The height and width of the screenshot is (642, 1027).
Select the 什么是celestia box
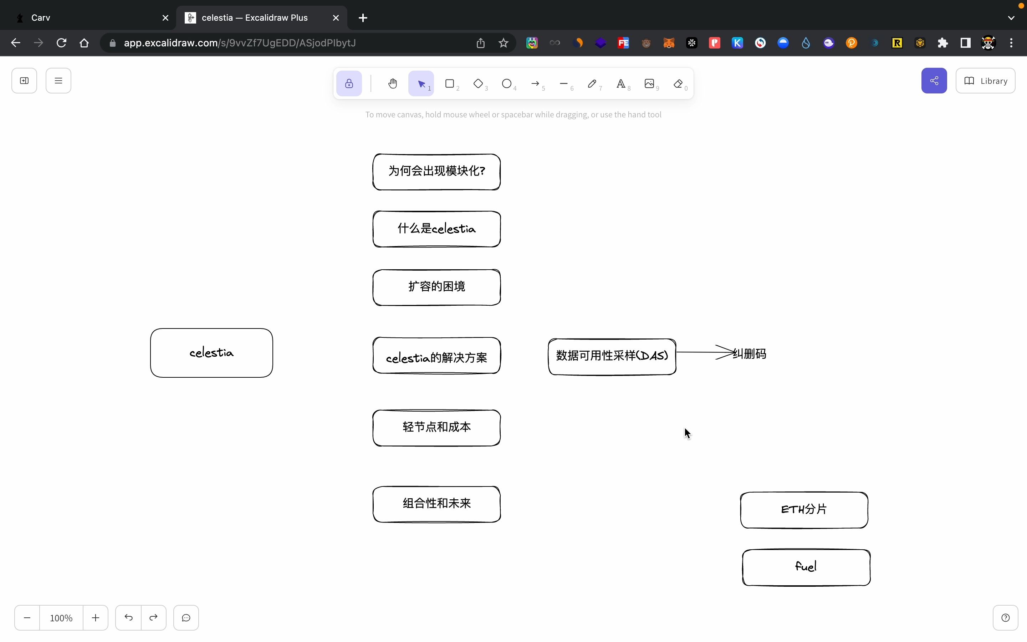point(437,229)
